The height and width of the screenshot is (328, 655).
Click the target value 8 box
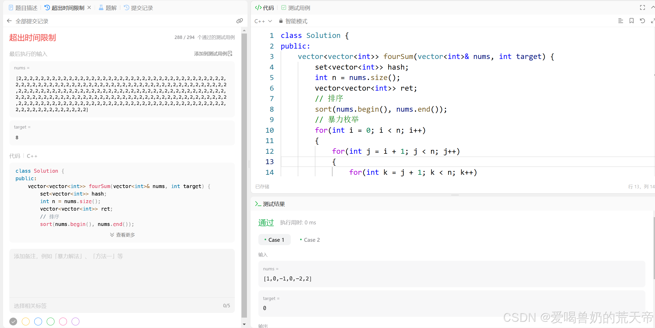click(122, 133)
